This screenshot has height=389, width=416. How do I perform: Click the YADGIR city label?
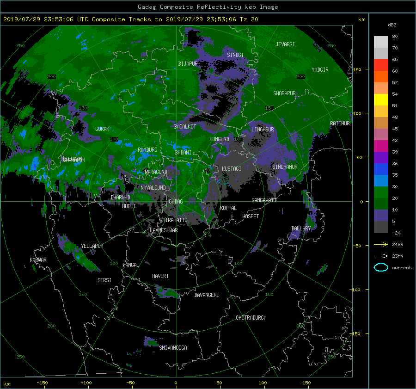pyautogui.click(x=320, y=70)
